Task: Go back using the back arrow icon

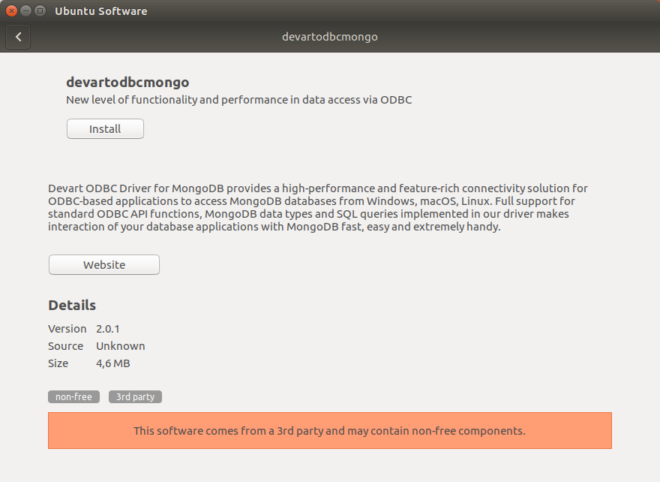Action: point(18,36)
